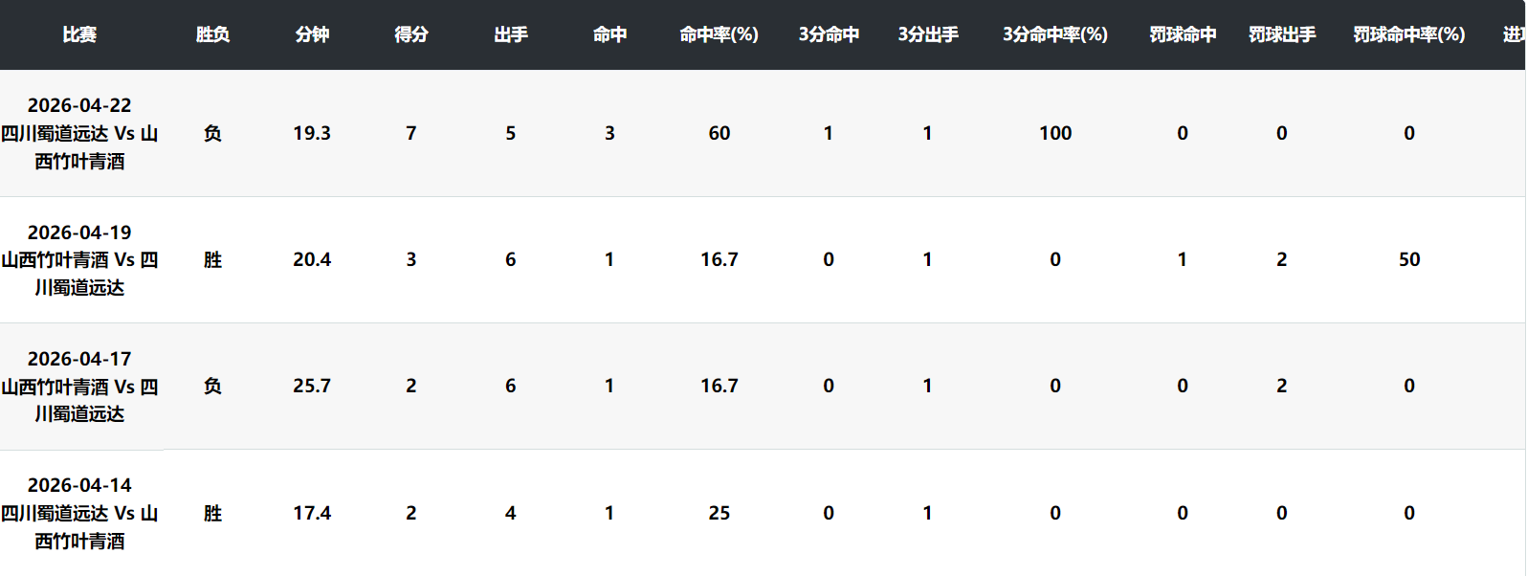Image resolution: width=1527 pixels, height=576 pixels.
Task: Click the 命中率(%) column header
Action: click(719, 34)
